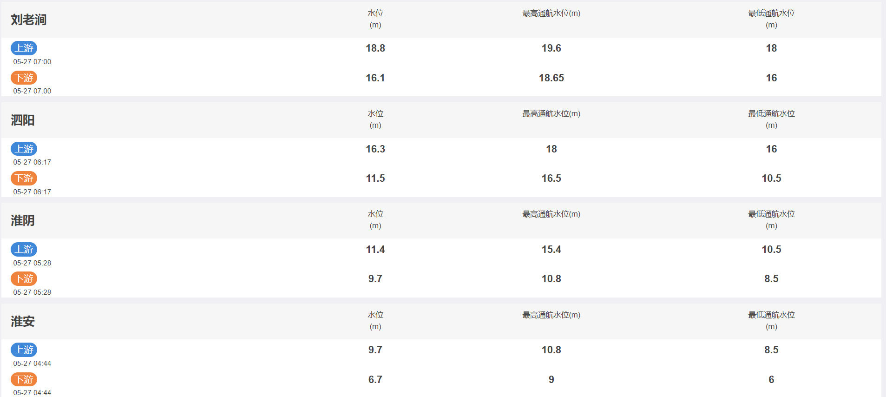The image size is (886, 397).
Task: Click 泗阳 upstream water level 16.3
Action: pos(375,149)
